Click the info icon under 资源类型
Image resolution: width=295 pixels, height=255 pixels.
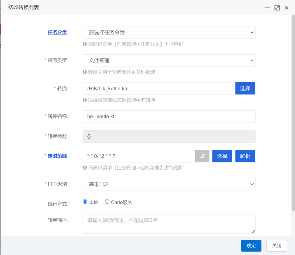[x=85, y=72]
